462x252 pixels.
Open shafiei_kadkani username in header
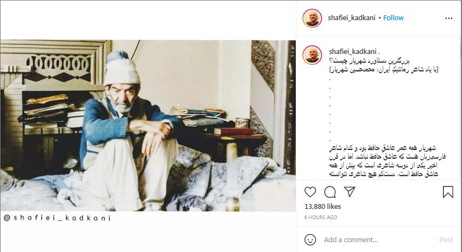[352, 18]
